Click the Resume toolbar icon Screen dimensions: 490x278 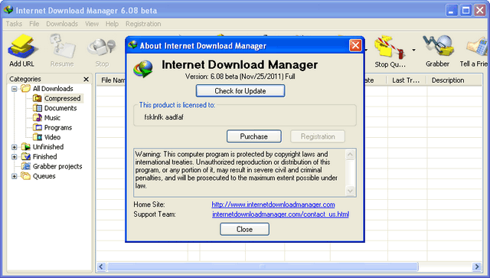tap(62, 47)
